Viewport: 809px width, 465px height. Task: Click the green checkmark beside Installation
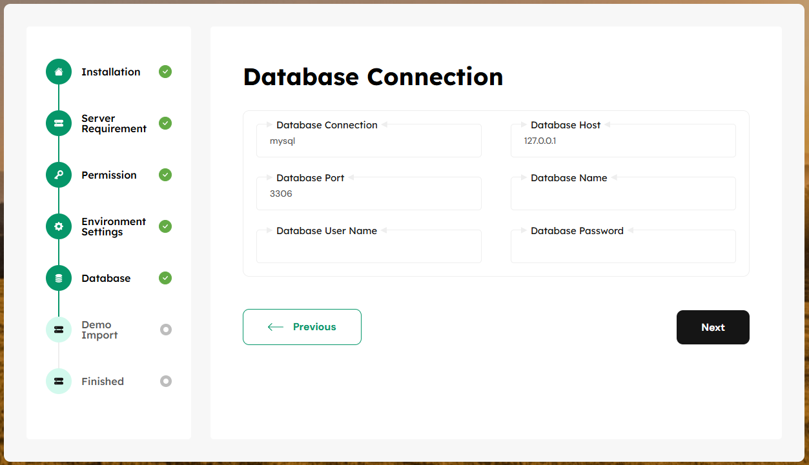[x=165, y=72]
